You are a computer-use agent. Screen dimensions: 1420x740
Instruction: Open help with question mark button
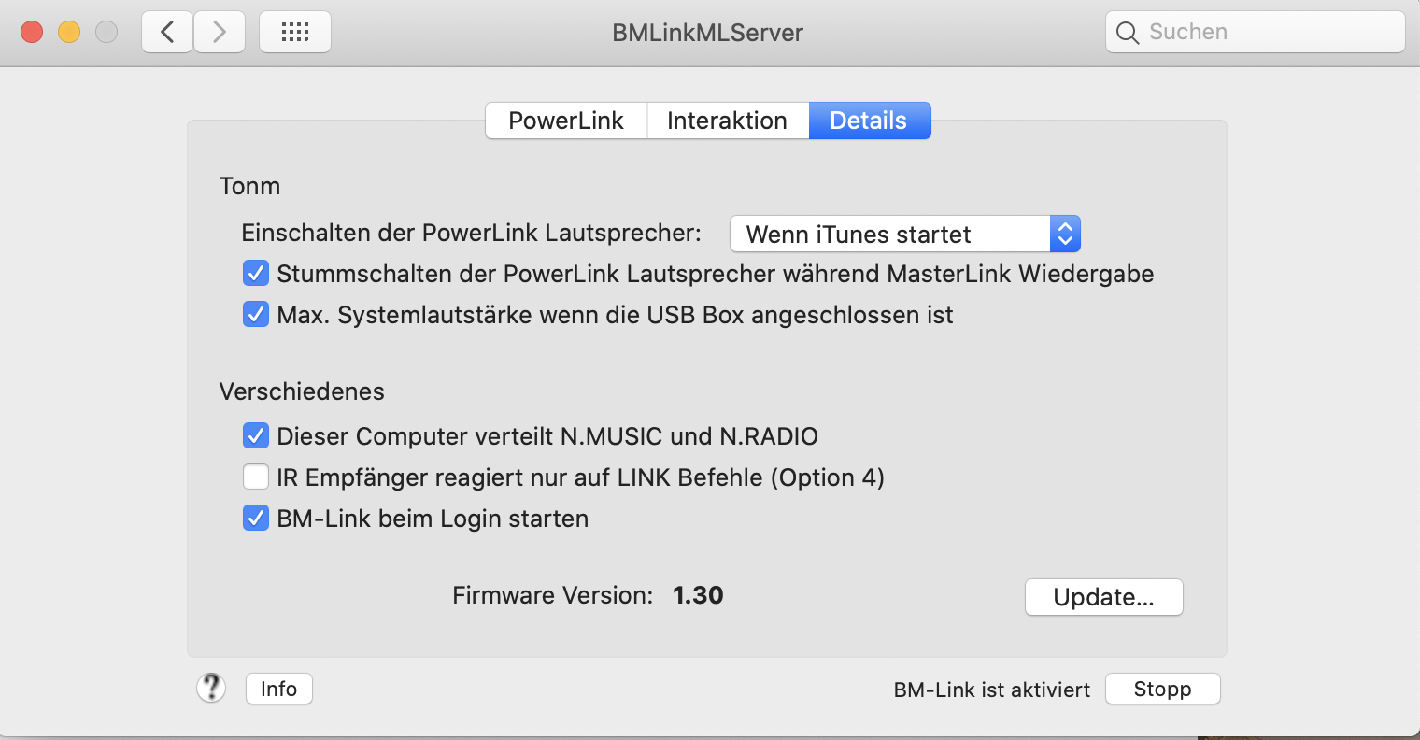pos(211,689)
